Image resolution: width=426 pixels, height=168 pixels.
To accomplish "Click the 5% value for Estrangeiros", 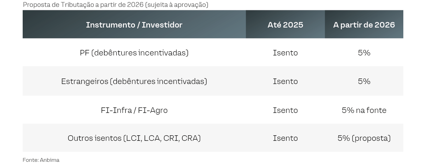I will 364,81.
